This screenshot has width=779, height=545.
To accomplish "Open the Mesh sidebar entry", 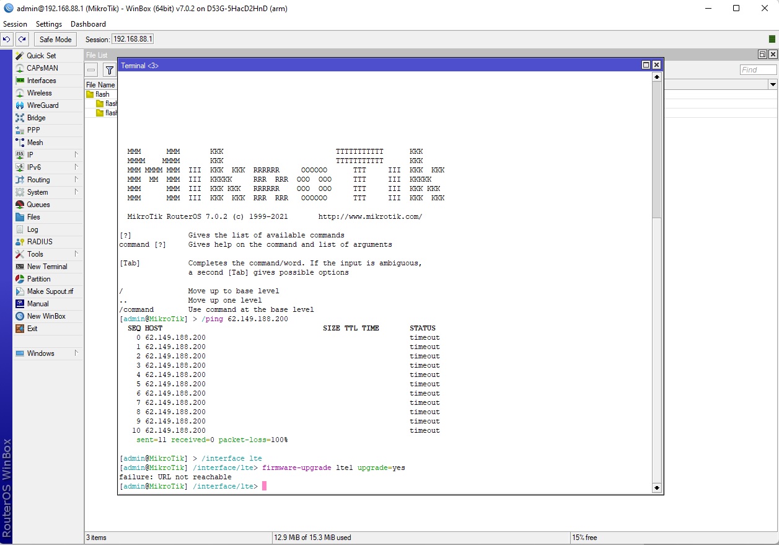I will (48, 143).
